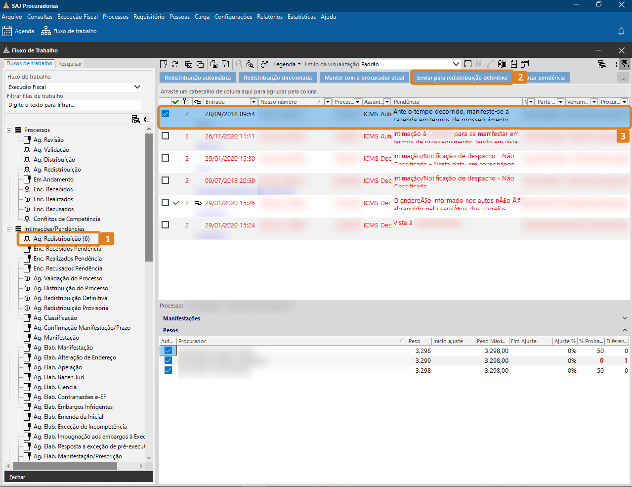632x487 pixels.
Task: Click the ellipsis button at the action bar's right
Action: (x=623, y=78)
